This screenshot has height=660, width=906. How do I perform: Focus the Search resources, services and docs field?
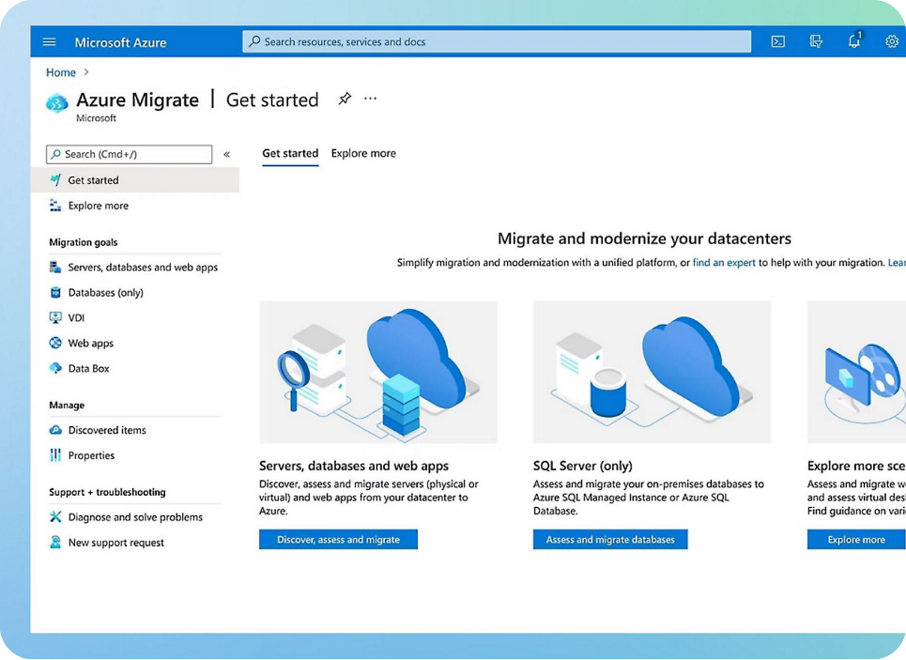(497, 41)
